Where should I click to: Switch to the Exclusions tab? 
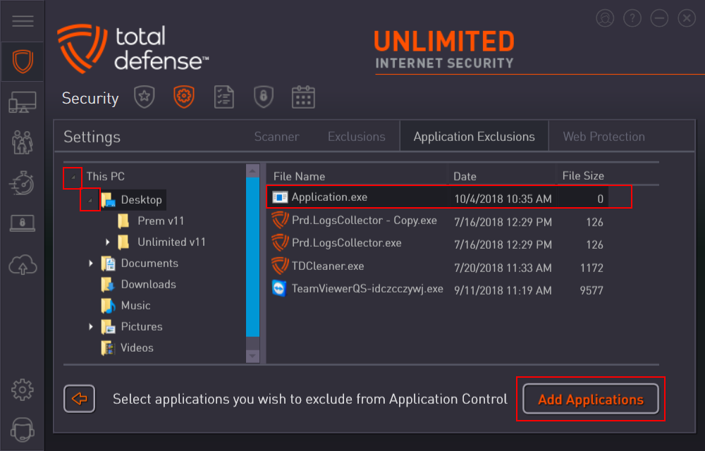coord(357,137)
